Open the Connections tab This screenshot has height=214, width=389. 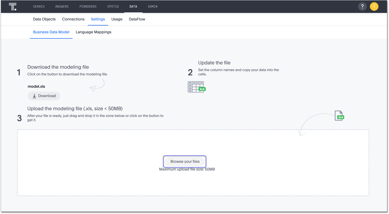[x=73, y=19]
